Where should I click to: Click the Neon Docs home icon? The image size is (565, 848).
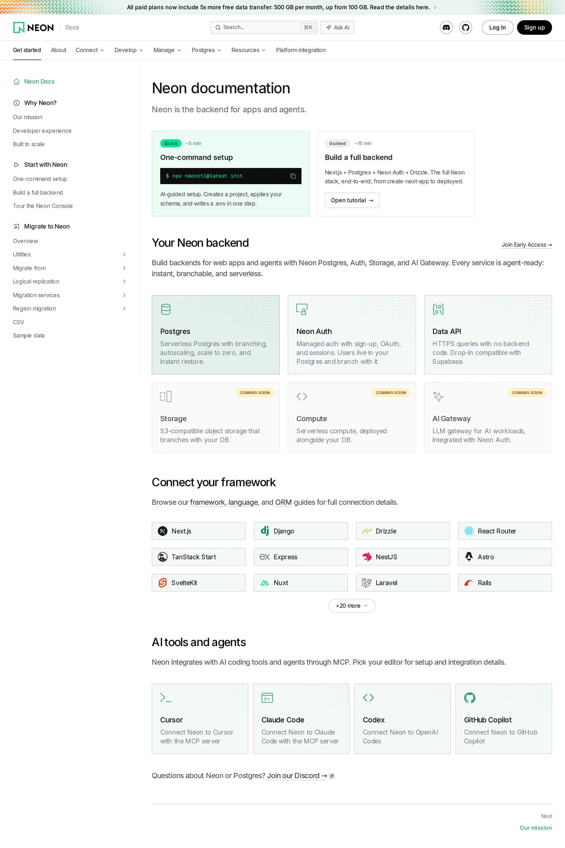tap(17, 82)
